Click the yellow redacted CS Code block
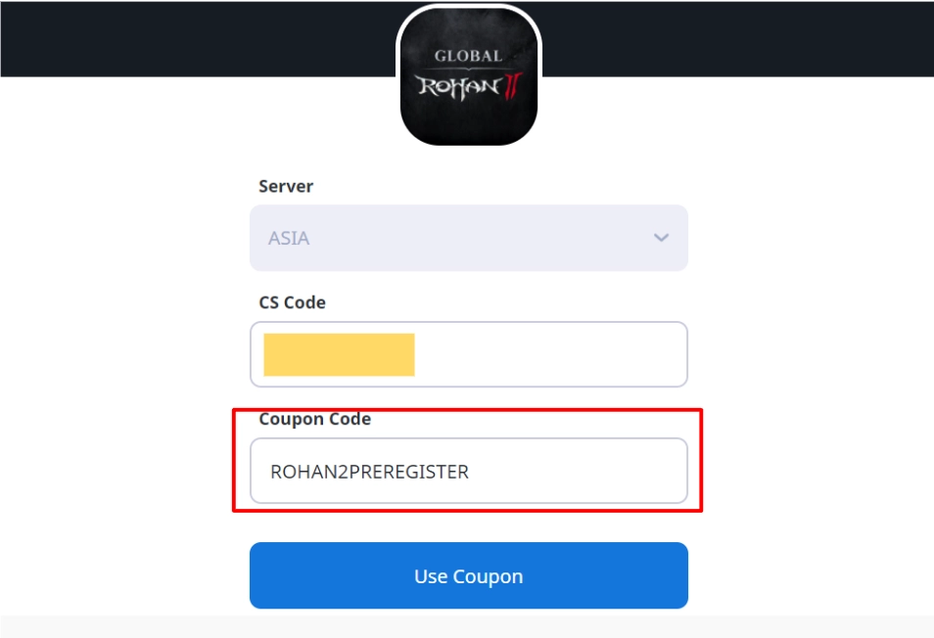934x638 pixels. [x=339, y=354]
